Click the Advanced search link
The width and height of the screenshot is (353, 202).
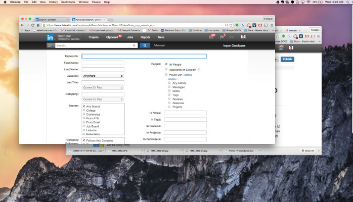click(x=159, y=45)
